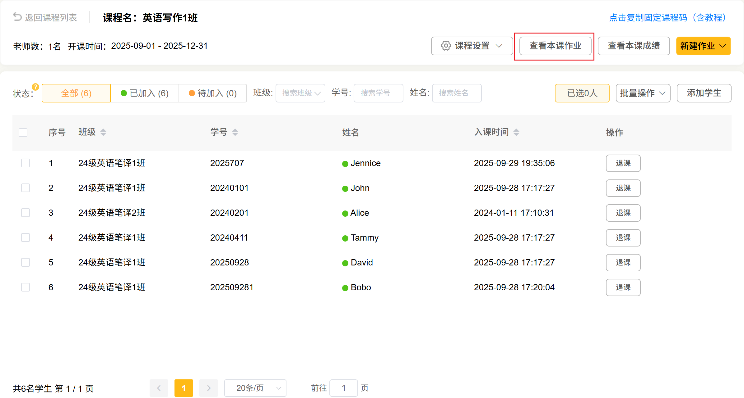
Task: Click the return arrow icon for course list
Action: (17, 17)
